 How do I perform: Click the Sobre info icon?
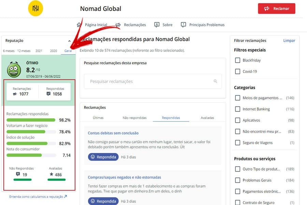pyautogui.click(x=157, y=25)
